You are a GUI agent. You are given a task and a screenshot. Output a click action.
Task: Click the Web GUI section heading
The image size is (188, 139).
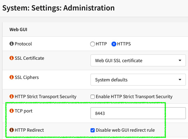click(x=18, y=29)
